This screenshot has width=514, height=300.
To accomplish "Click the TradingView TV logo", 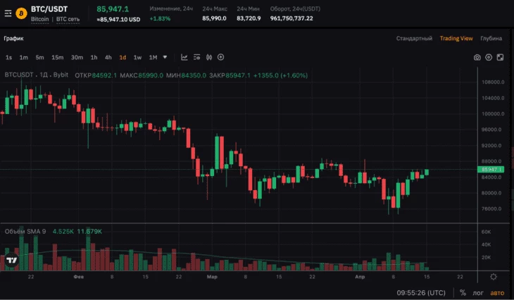I will [x=11, y=260].
